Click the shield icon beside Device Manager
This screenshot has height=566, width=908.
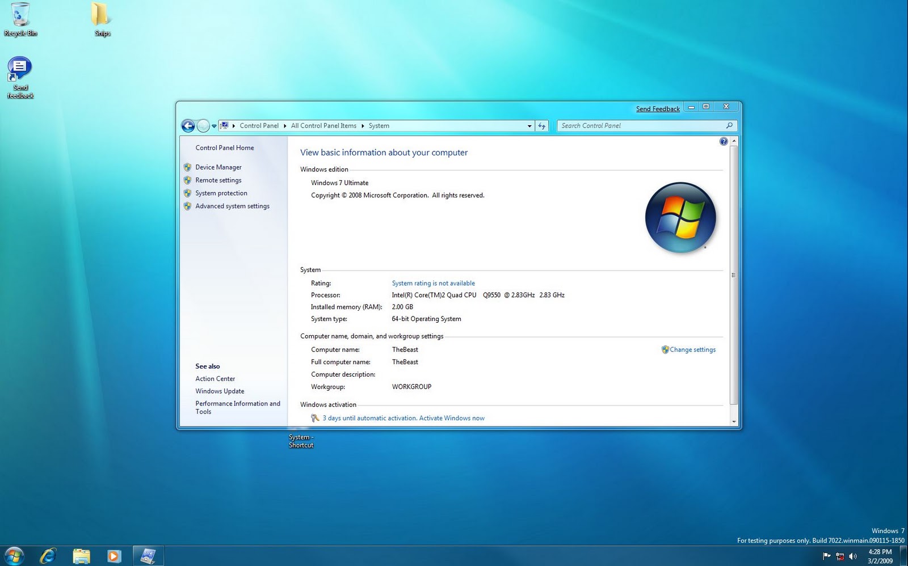coord(187,167)
